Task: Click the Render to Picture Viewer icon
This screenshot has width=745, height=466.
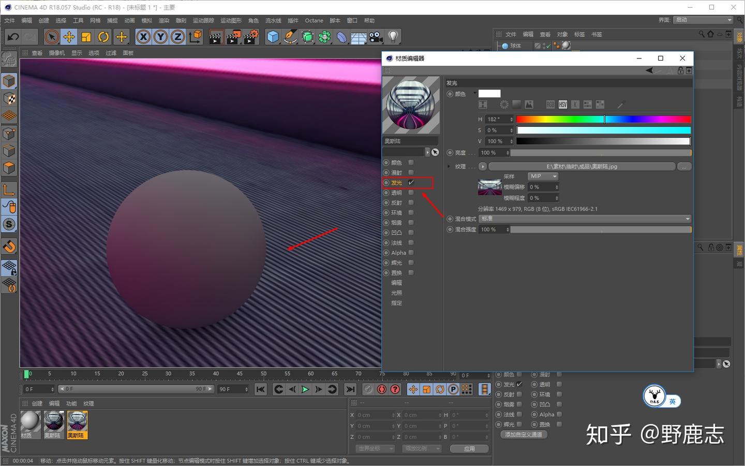Action: (x=233, y=37)
